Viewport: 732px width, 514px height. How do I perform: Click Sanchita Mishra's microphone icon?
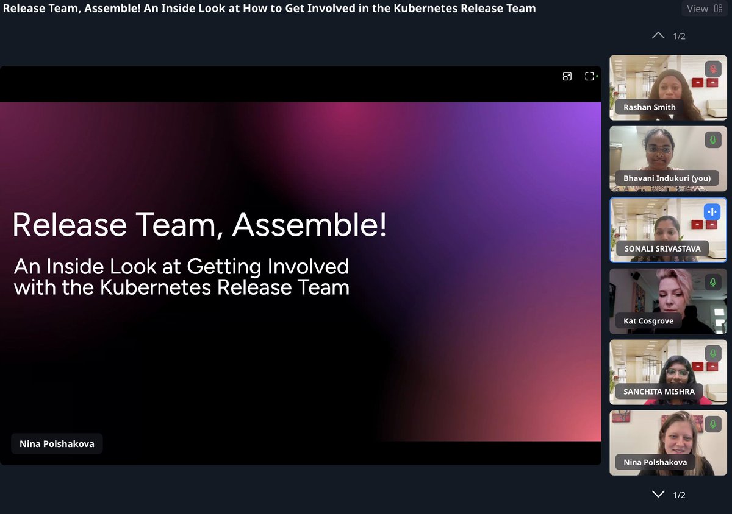712,353
